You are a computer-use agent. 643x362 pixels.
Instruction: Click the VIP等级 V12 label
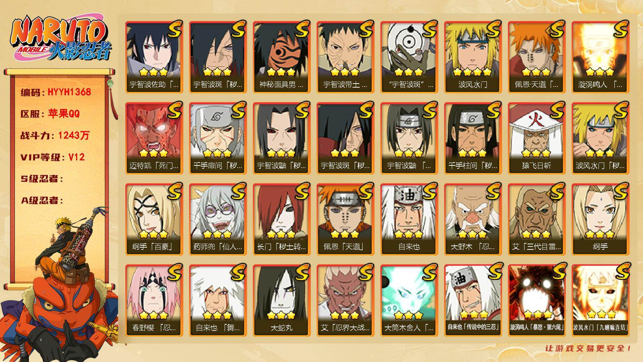coord(53,157)
